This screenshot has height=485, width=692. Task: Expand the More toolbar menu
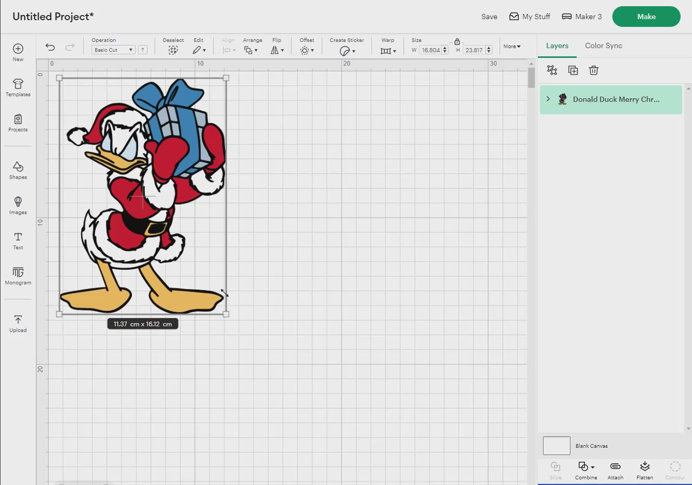[x=512, y=46]
